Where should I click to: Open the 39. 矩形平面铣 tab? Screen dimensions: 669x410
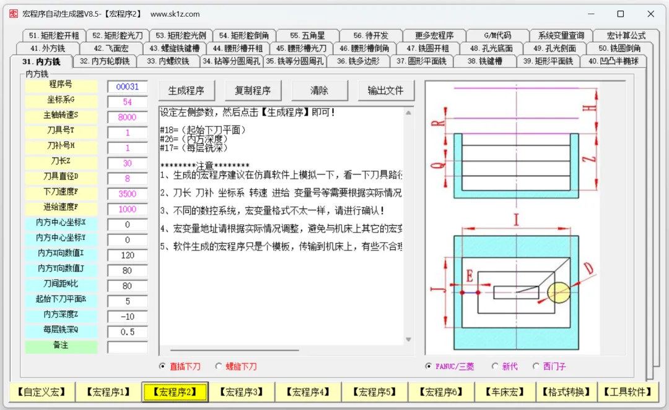pos(548,61)
